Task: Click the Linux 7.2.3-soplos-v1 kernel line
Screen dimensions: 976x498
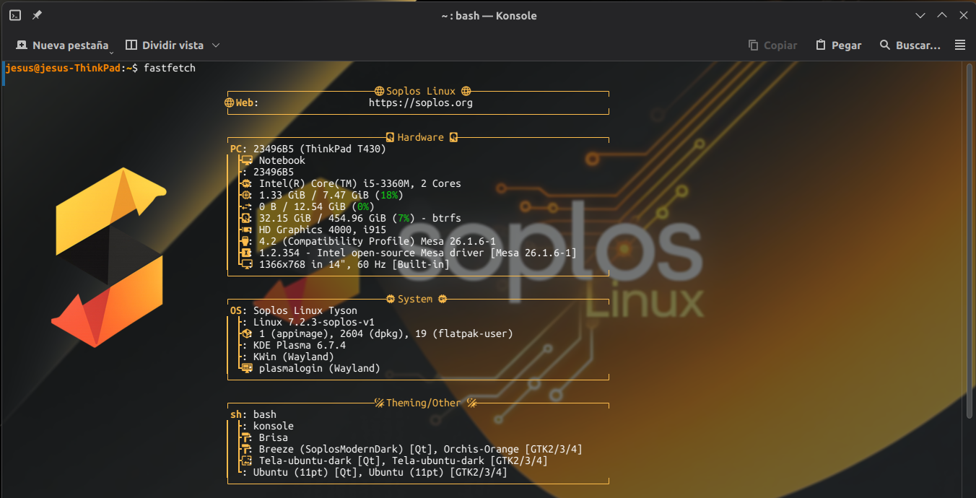Action: (x=314, y=322)
